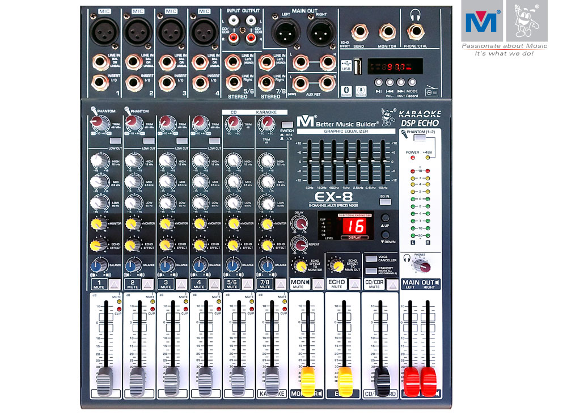Click the red Main Out Left fader
The image size is (567, 415).
(411, 382)
